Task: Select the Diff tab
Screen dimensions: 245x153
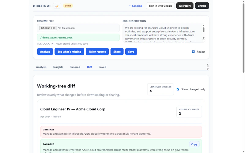Action: click(x=89, y=67)
